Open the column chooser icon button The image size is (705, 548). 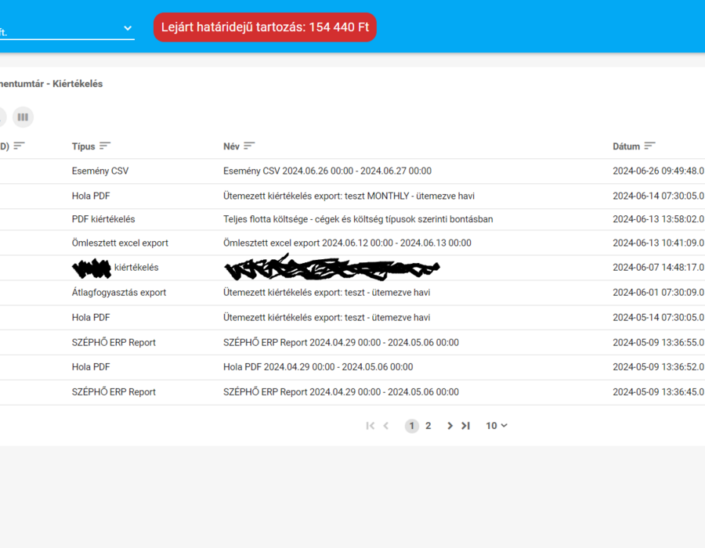pyautogui.click(x=23, y=117)
